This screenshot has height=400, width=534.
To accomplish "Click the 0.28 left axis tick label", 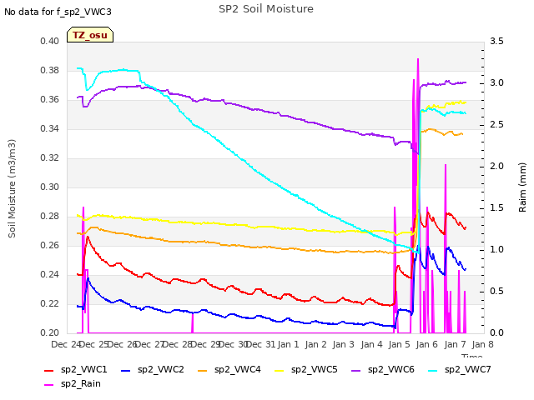I will (49, 217).
